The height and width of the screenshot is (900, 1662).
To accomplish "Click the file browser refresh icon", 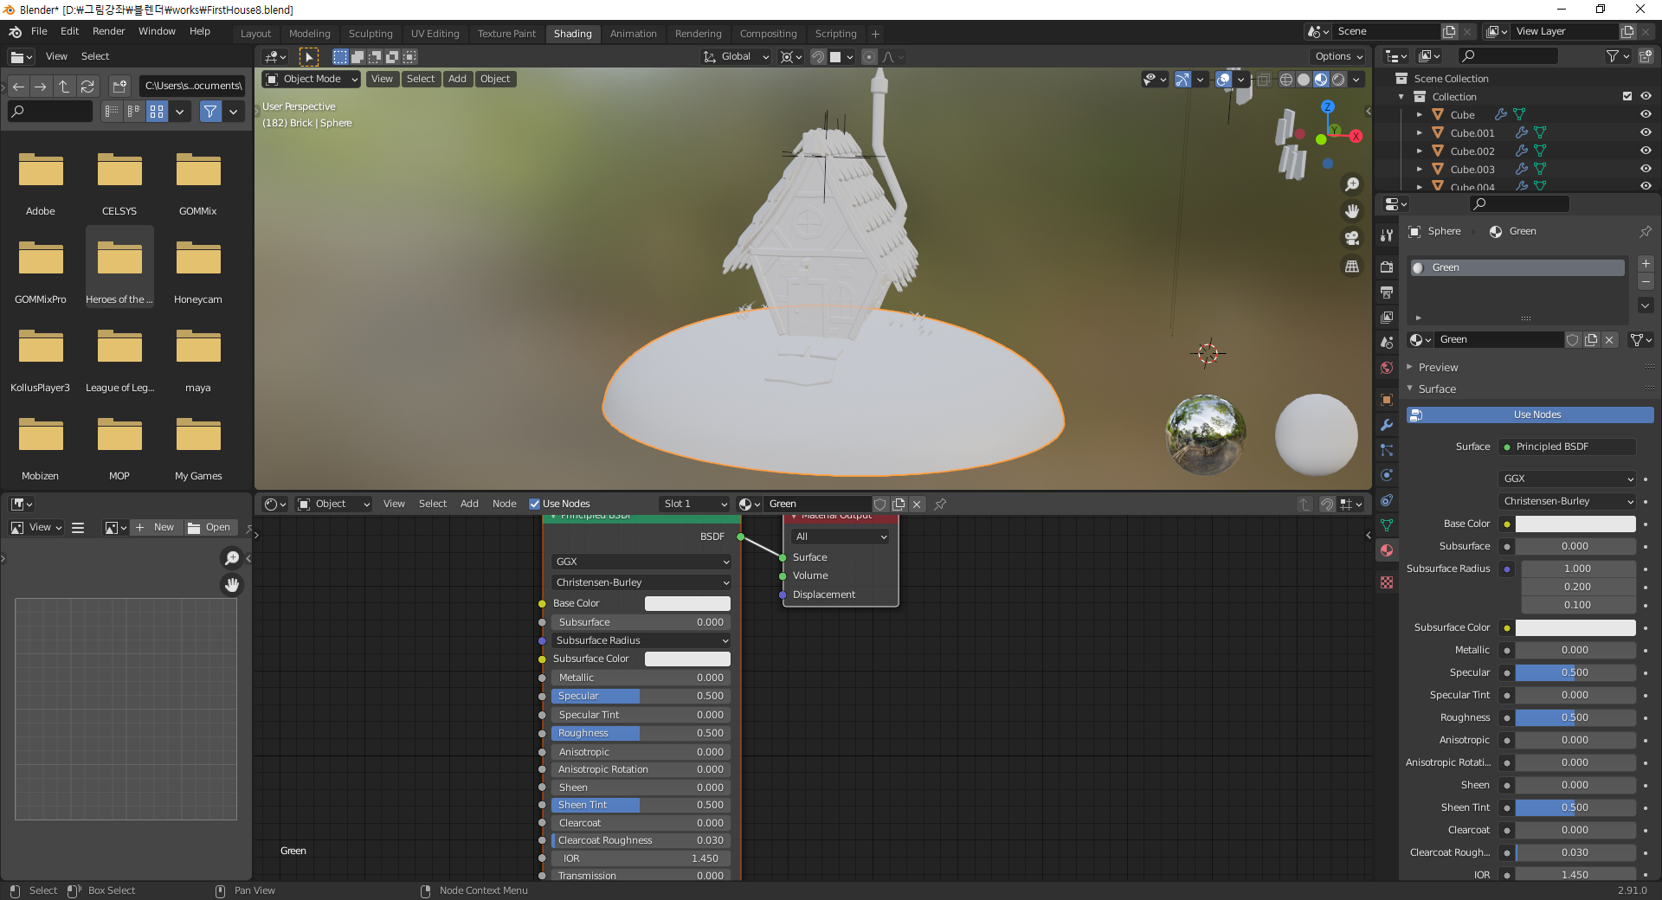I will (x=87, y=86).
